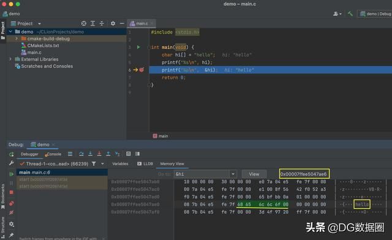Open Project panel gear options
This screenshot has height=240, width=392.
tap(113, 23)
